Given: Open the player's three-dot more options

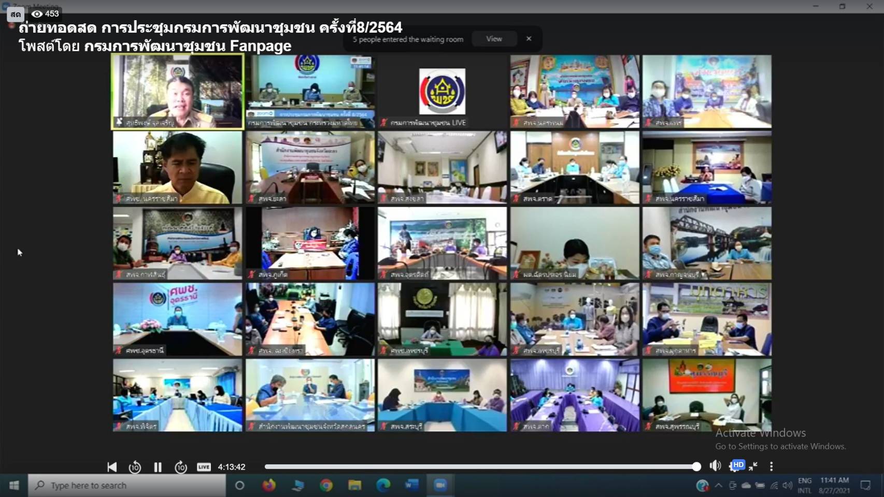Looking at the screenshot, I should [771, 466].
